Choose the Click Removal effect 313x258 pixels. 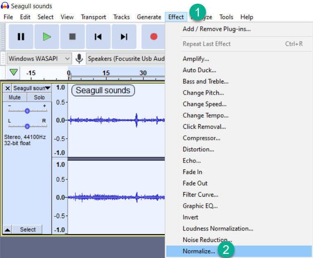[239, 127]
